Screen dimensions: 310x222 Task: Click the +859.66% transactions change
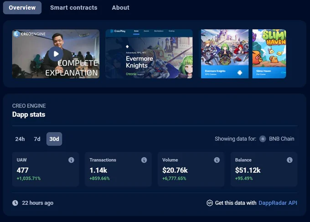tap(100, 179)
